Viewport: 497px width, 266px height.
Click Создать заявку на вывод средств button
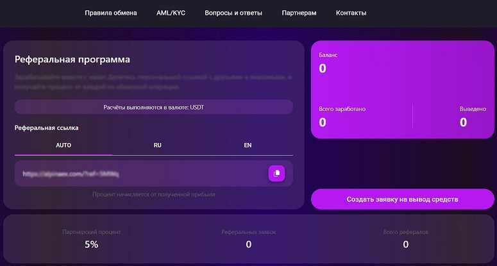403,199
